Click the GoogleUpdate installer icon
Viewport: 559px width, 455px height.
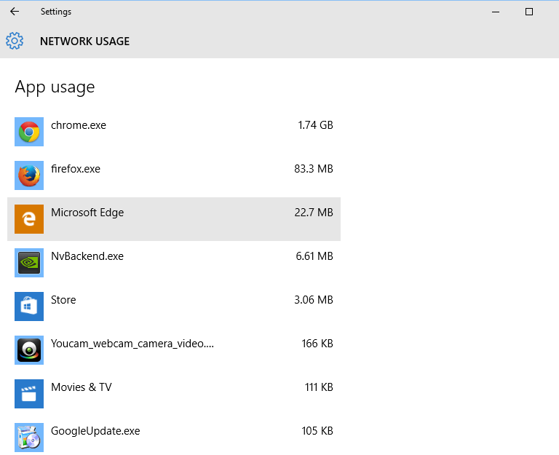[x=29, y=438]
